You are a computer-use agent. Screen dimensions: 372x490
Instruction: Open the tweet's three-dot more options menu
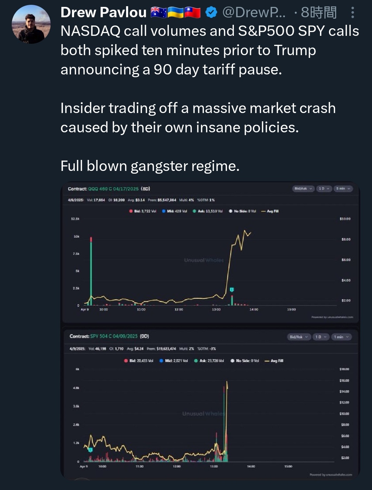[352, 13]
